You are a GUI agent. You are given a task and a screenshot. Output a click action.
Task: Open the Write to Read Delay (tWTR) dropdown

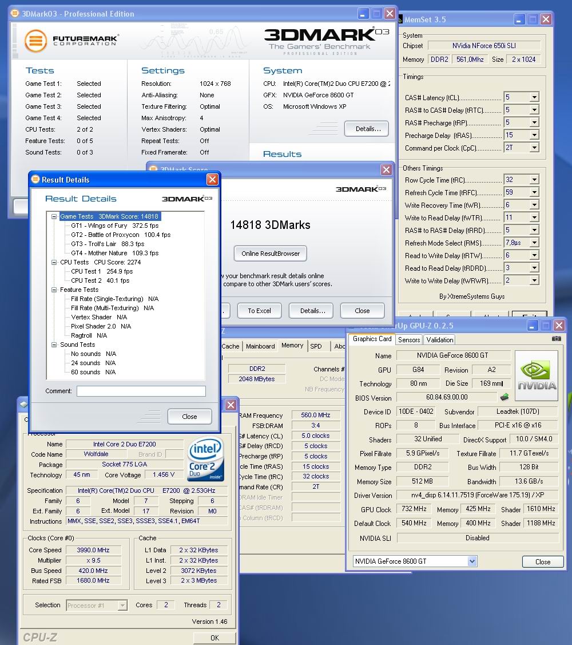point(534,217)
